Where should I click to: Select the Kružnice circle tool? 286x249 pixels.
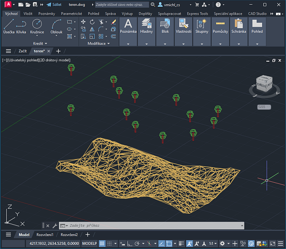click(37, 26)
